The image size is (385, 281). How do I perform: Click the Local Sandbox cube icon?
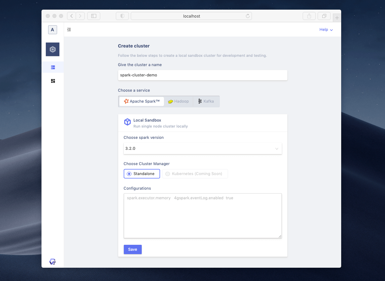pyautogui.click(x=127, y=122)
